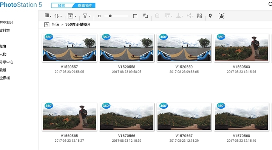This screenshot has width=272, height=150.
Task: Click the file name V1570568
Action: tap(241, 136)
